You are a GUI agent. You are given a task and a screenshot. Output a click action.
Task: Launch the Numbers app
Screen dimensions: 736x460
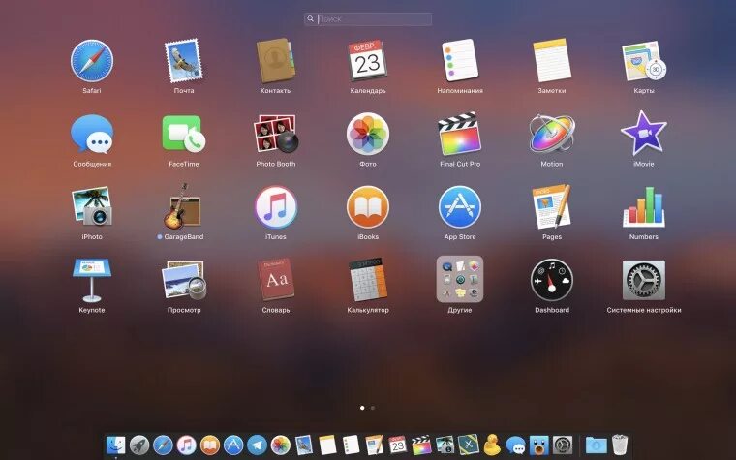644,207
